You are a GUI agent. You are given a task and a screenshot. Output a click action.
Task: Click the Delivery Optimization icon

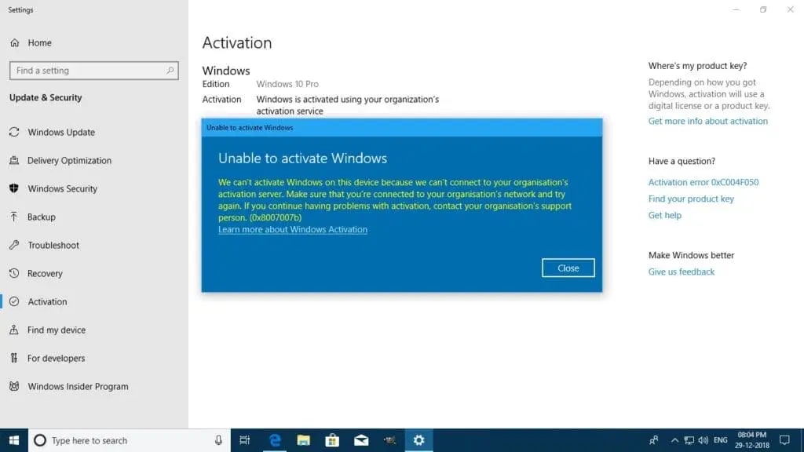click(x=14, y=160)
